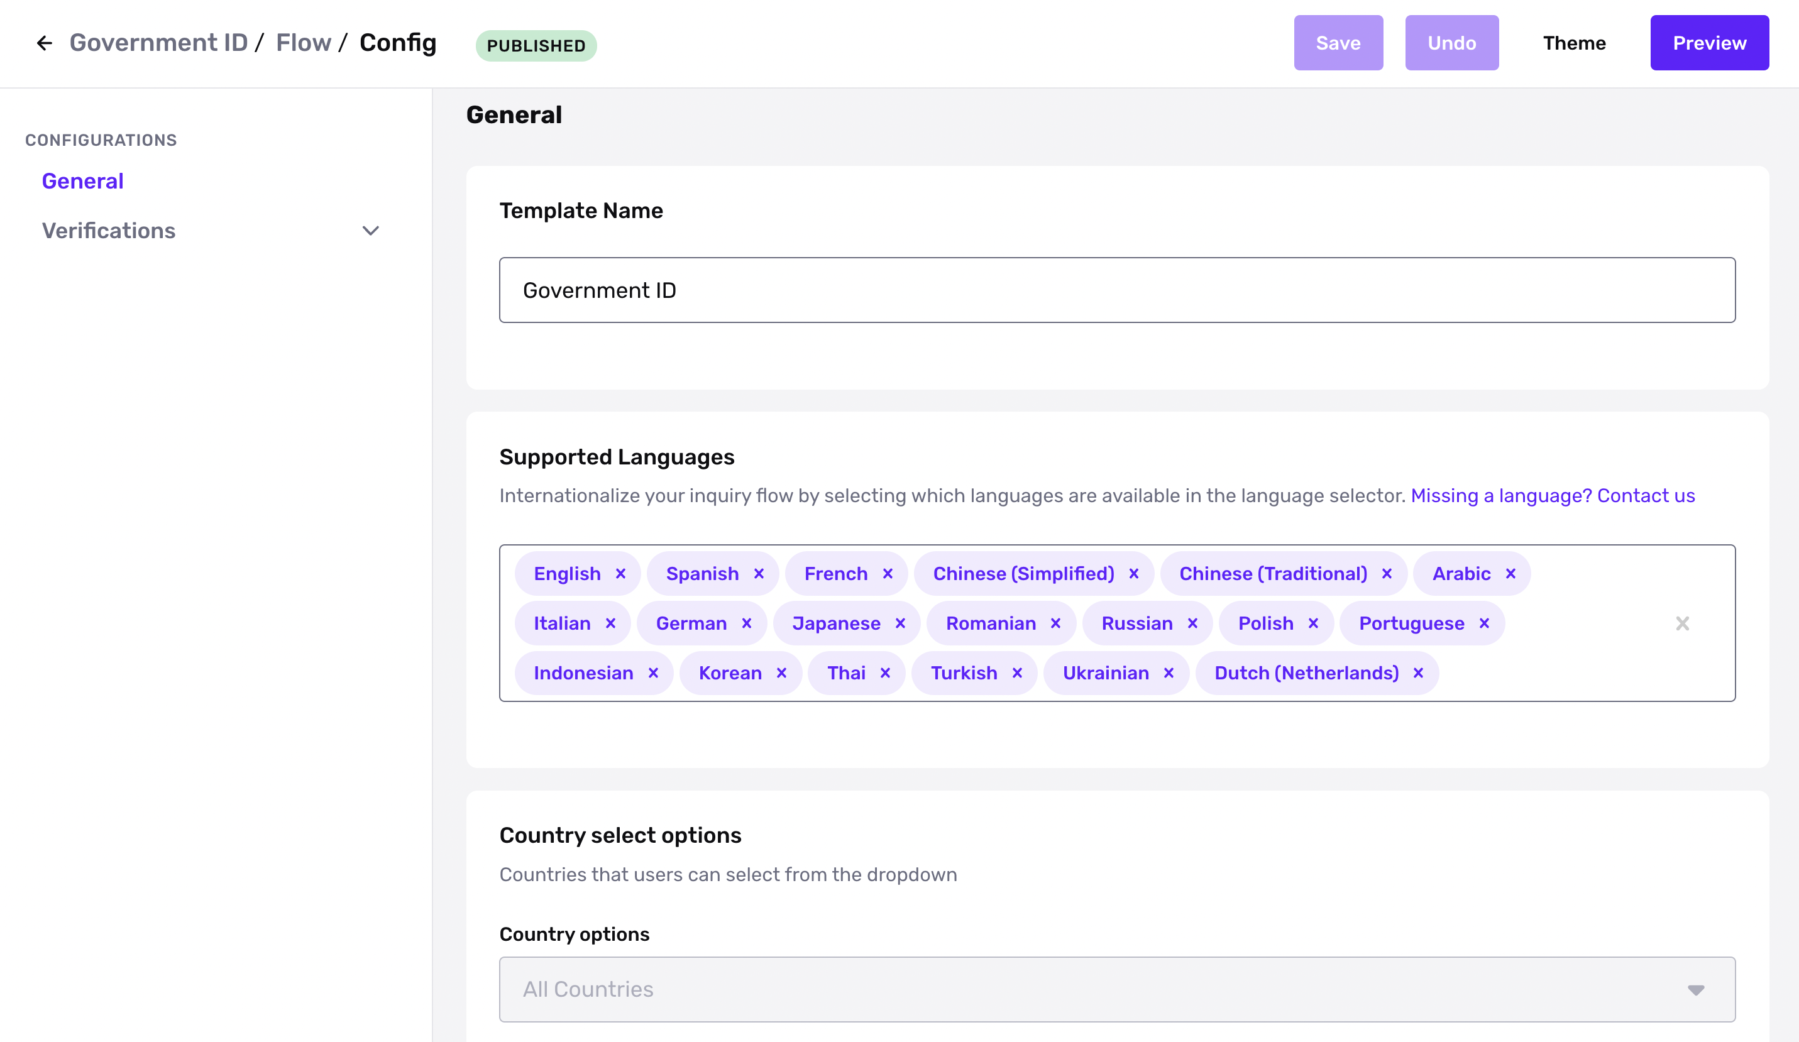
Task: Open the Country options dropdown
Action: [x=1116, y=989]
